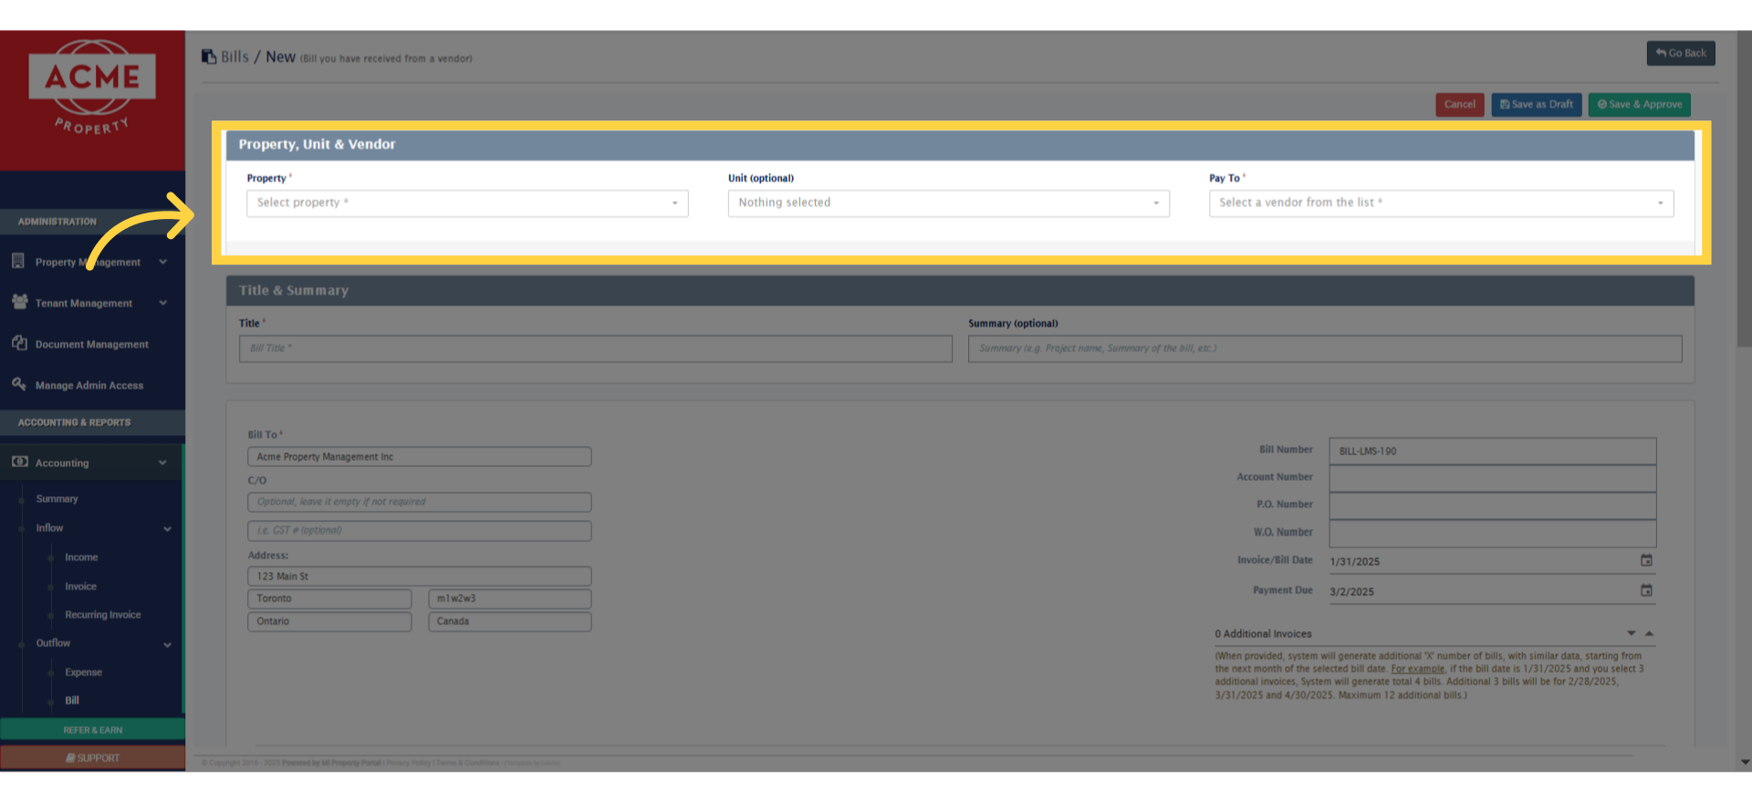Click the Accounting money icon
The image size is (1752, 801).
[x=19, y=462]
